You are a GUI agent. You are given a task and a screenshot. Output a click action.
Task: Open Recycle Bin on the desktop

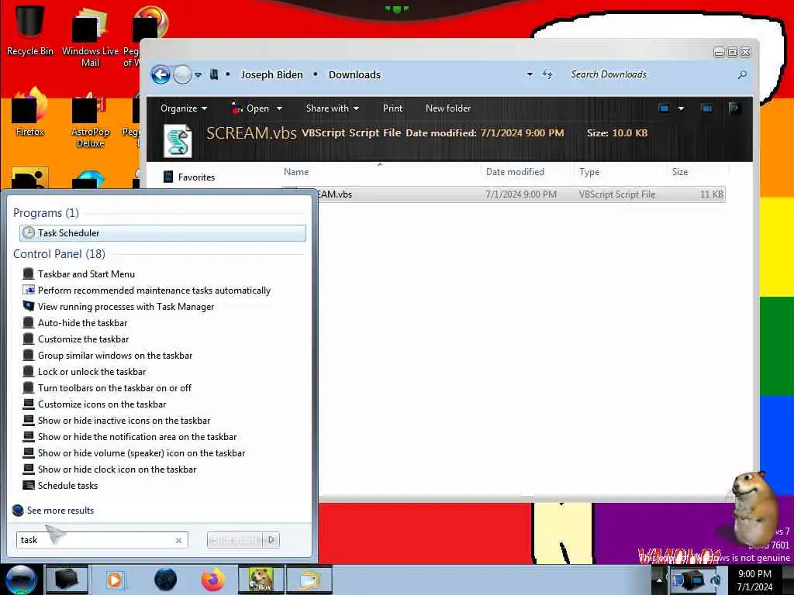click(x=29, y=29)
